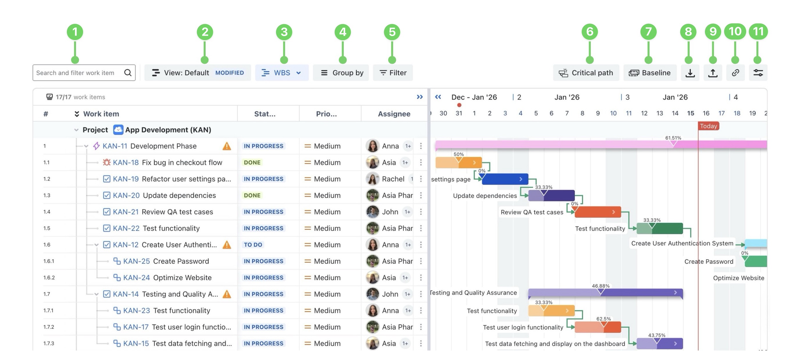Screen dimensions: 804x351
Task: Open three-dot menu for KAN-18 row
Action: [421, 162]
